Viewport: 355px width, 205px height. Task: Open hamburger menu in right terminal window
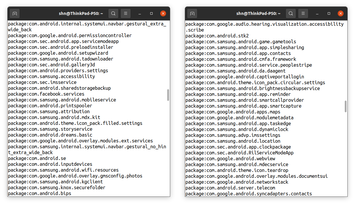303,13
